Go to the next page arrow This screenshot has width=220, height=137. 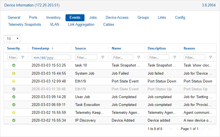[203, 129]
